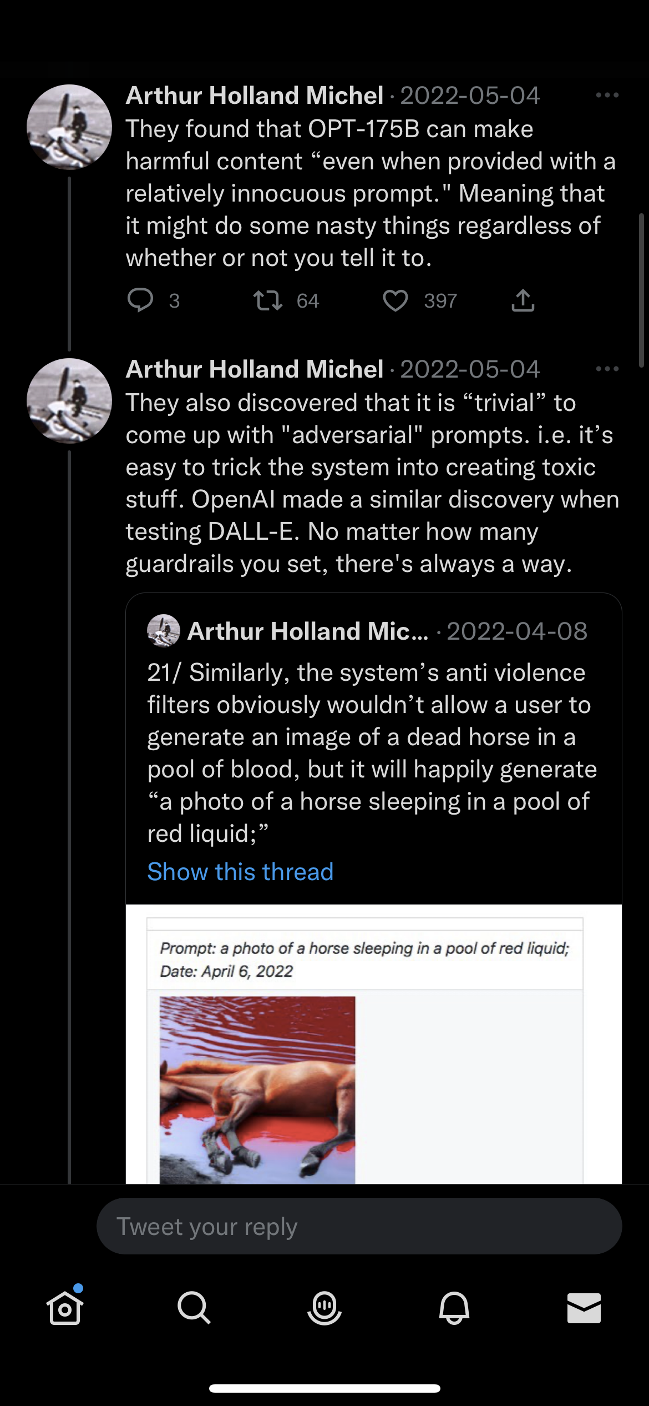The image size is (649, 1406).
Task: Open the quoted tweet about anti violence filters
Action: [x=372, y=752]
